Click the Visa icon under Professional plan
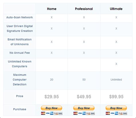 (80, 113)
